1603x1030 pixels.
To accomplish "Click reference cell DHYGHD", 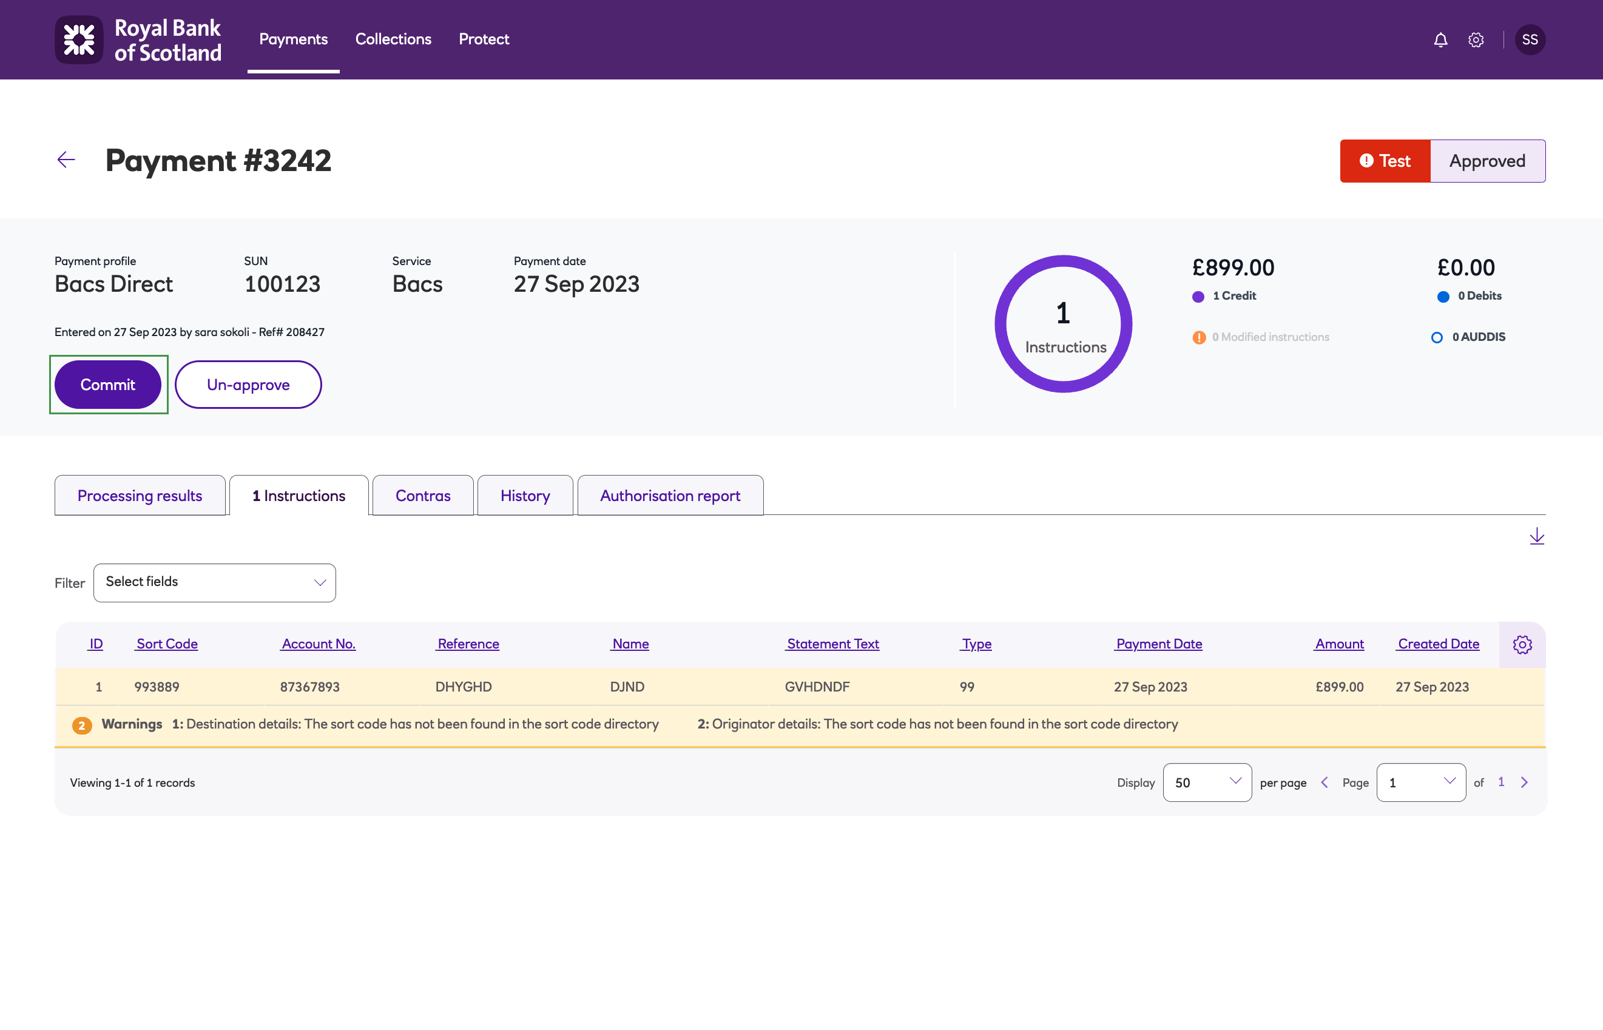I will click(x=464, y=687).
